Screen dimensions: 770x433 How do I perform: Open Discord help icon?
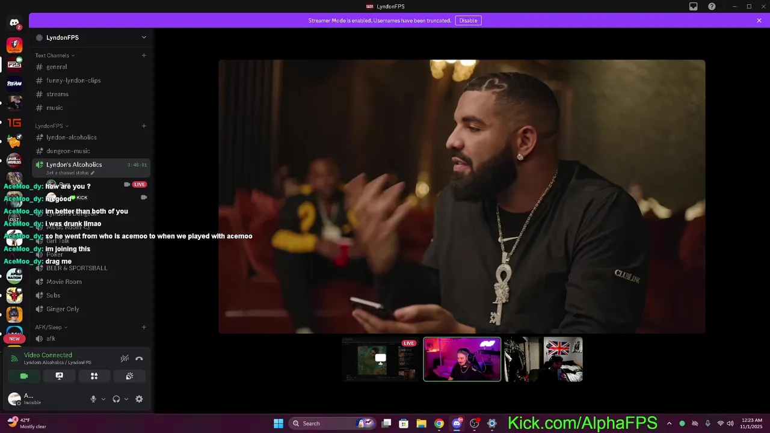[x=712, y=7]
